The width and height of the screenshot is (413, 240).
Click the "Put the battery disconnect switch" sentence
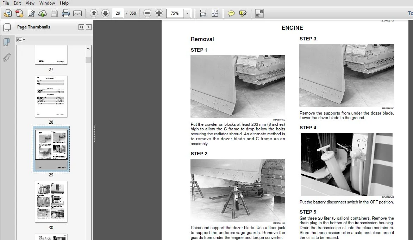tap(346, 202)
